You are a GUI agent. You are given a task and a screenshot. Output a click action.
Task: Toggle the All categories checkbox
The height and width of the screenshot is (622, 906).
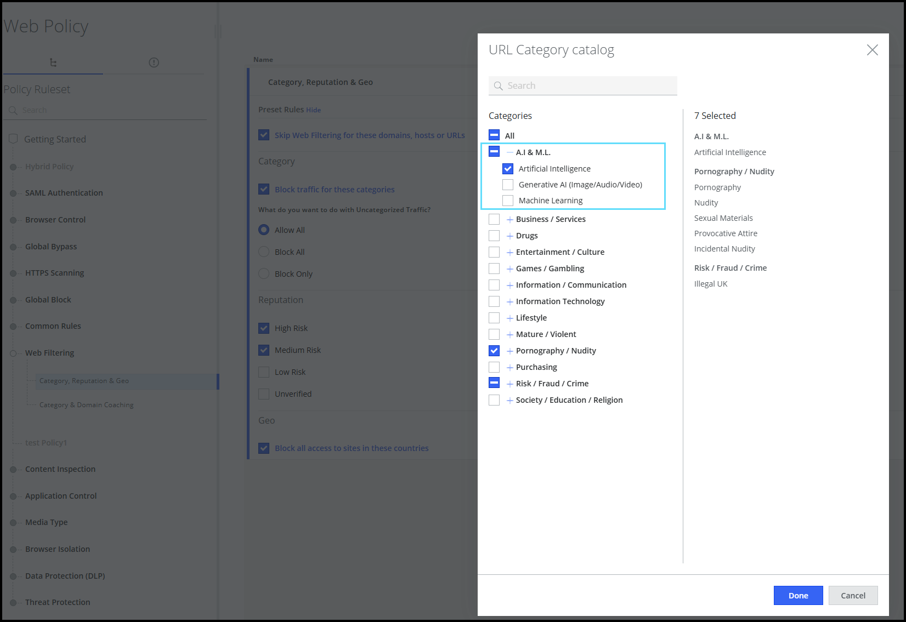494,135
